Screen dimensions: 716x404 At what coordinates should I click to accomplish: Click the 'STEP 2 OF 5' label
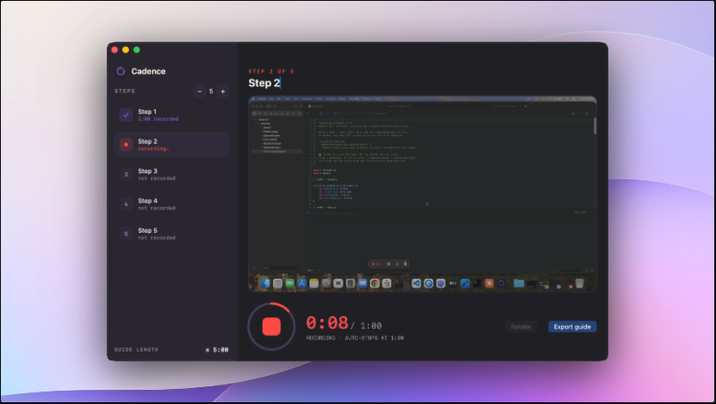(271, 71)
